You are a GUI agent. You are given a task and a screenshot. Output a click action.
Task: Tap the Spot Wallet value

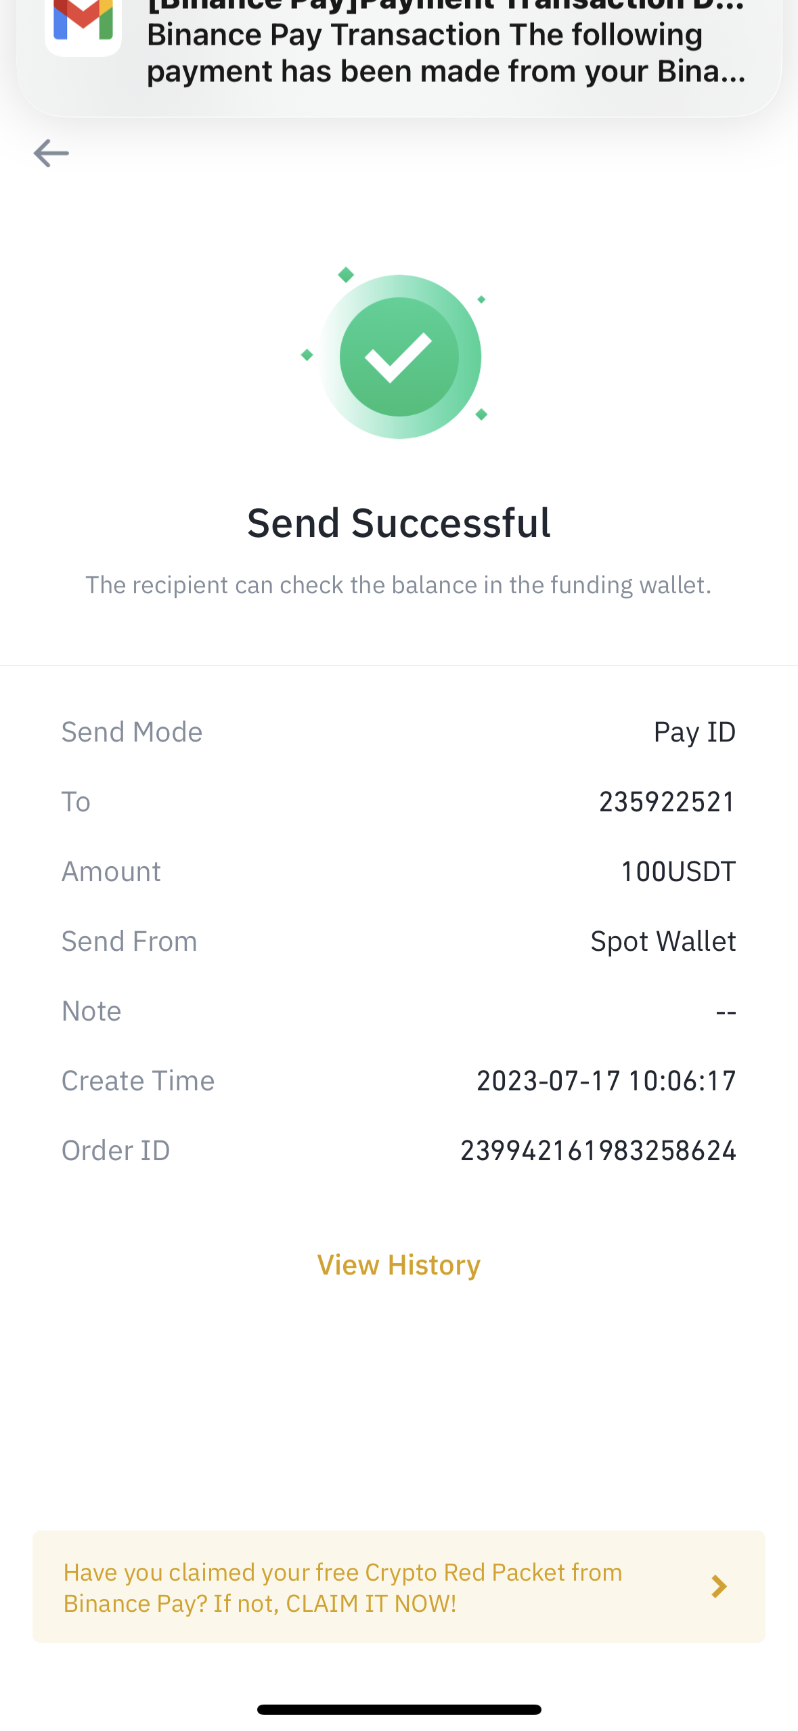[663, 941]
